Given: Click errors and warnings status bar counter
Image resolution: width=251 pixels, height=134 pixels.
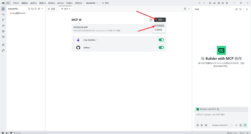Looking at the screenshot, I should (x=6, y=133).
